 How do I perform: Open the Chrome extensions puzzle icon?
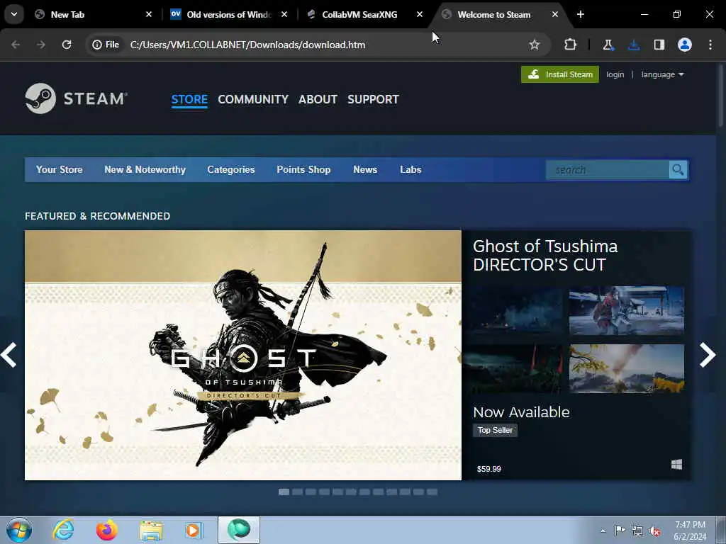(x=571, y=45)
